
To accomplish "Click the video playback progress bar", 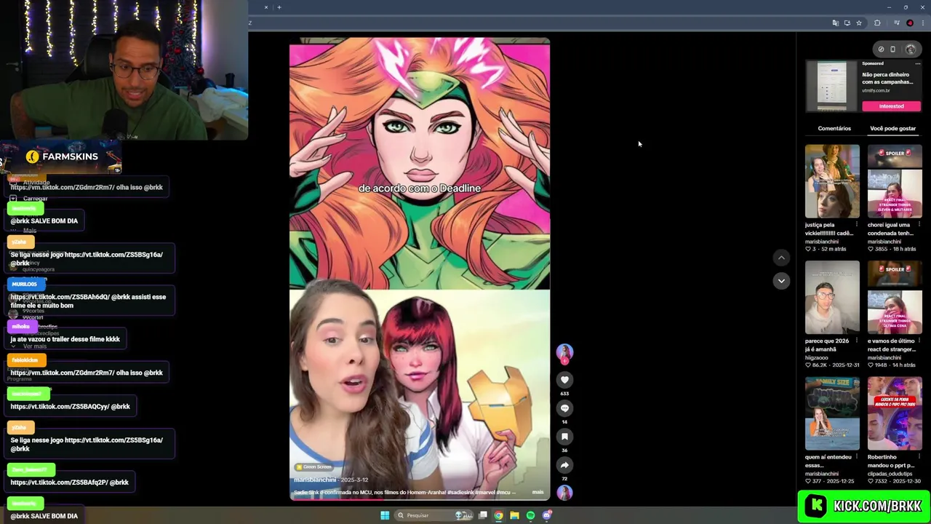I will point(420,499).
